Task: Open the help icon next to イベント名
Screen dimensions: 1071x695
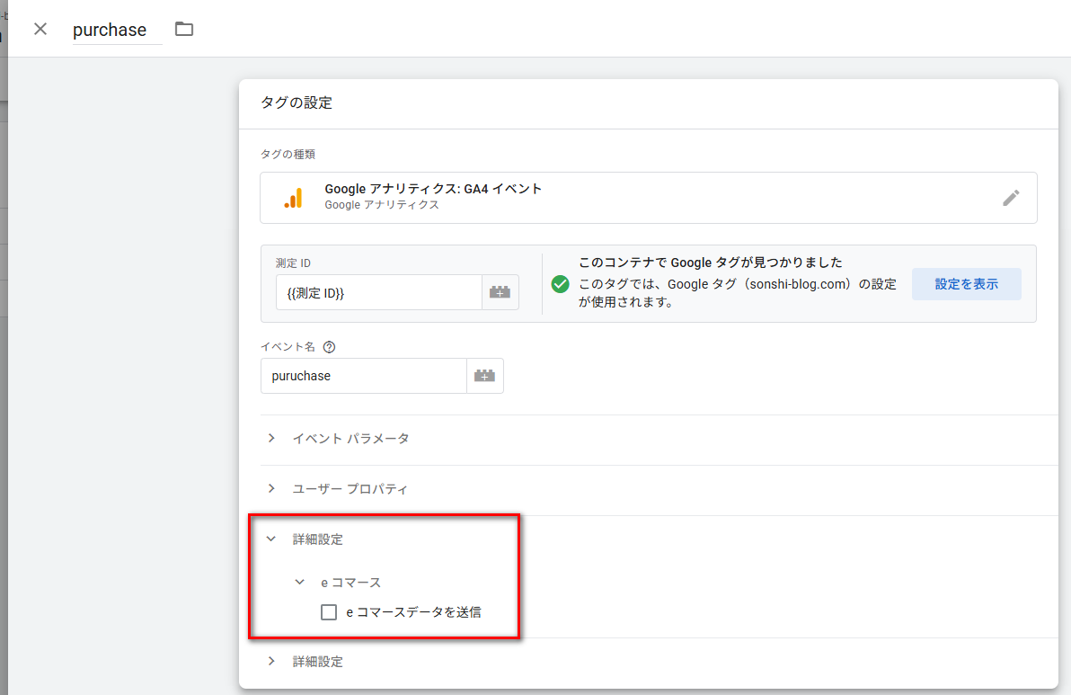Action: pos(329,347)
